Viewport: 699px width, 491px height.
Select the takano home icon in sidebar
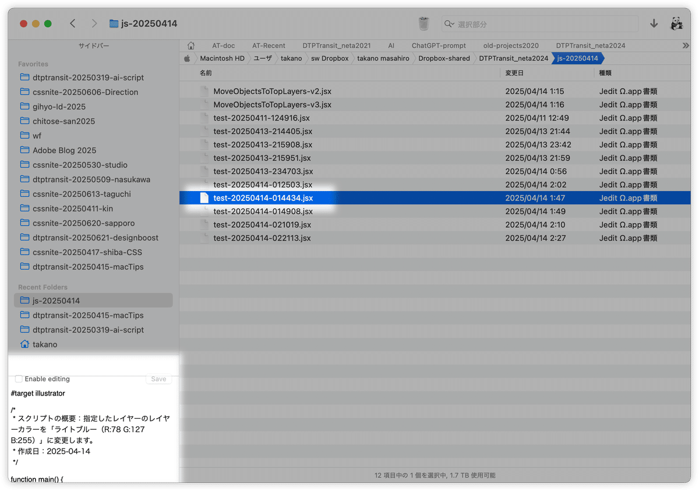pos(24,344)
